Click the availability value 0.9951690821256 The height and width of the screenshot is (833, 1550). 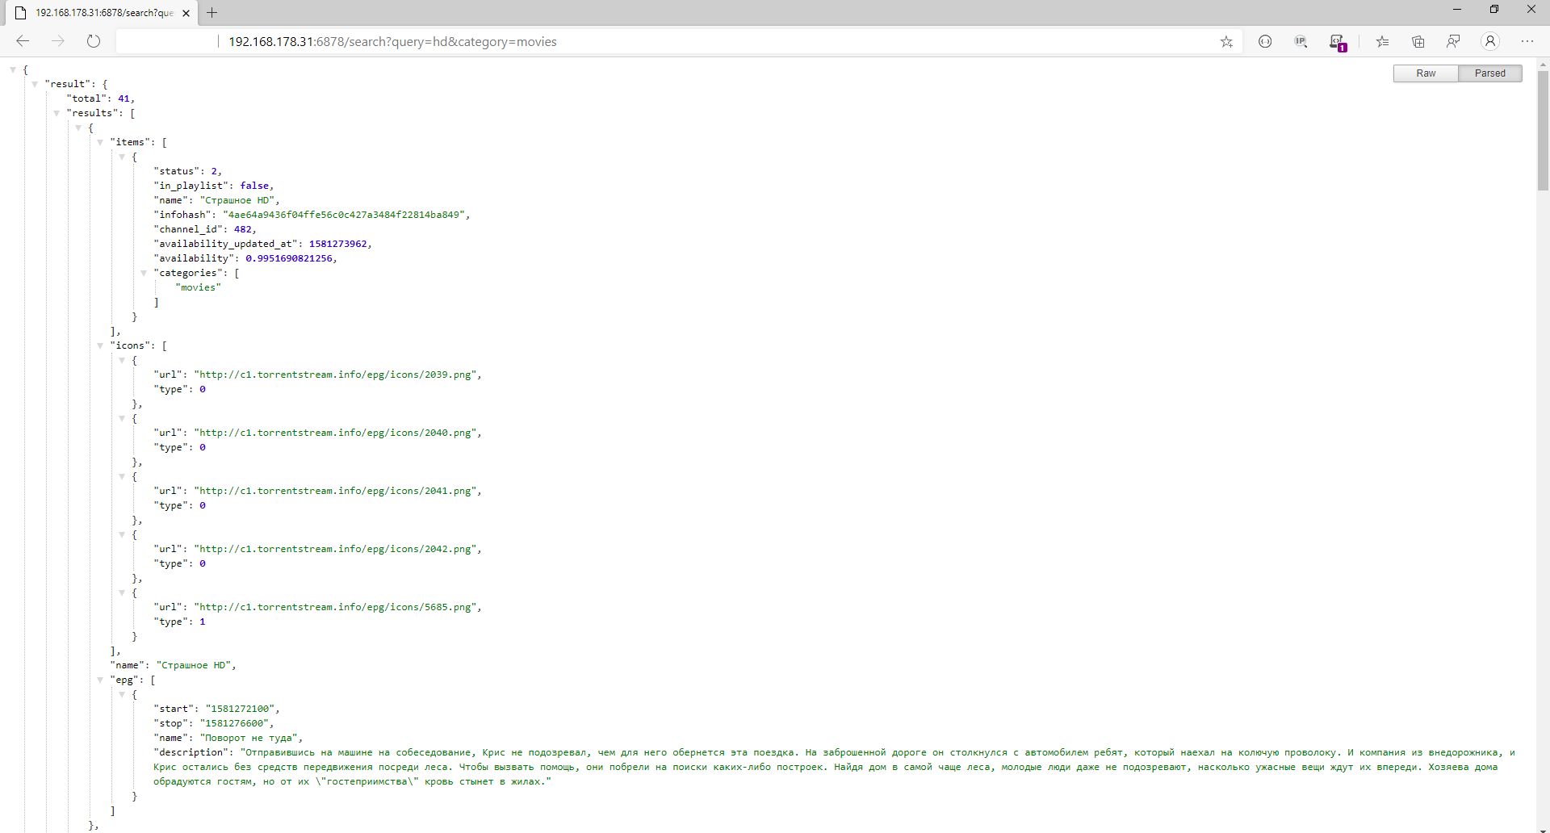(289, 259)
